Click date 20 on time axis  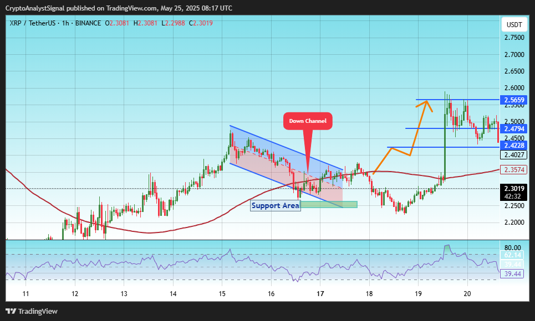point(467,294)
